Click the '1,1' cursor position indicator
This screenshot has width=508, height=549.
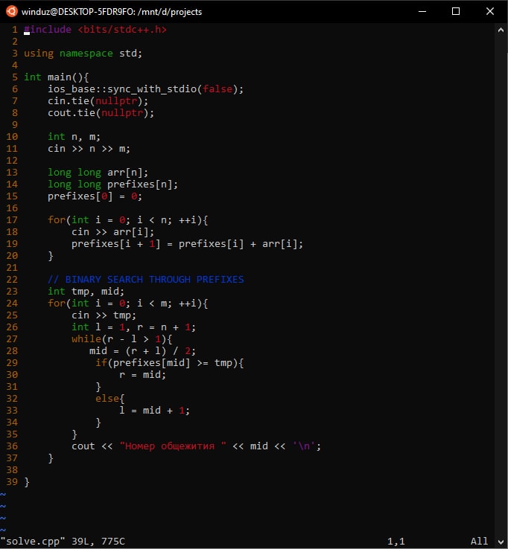[396, 542]
